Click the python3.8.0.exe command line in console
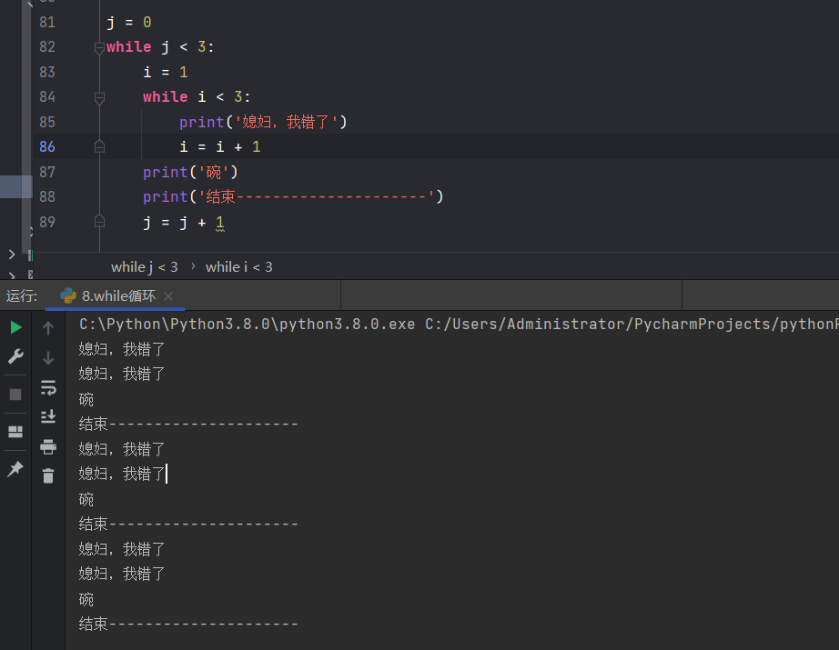This screenshot has width=839, height=650. click(x=459, y=324)
